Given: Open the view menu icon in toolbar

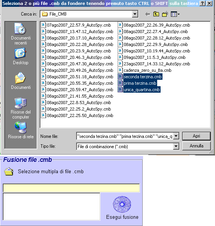Looking at the screenshot, I should click(x=175, y=14).
